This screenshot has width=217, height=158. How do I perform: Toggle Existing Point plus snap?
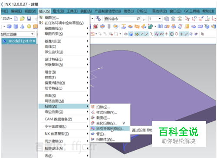tap(181, 34)
